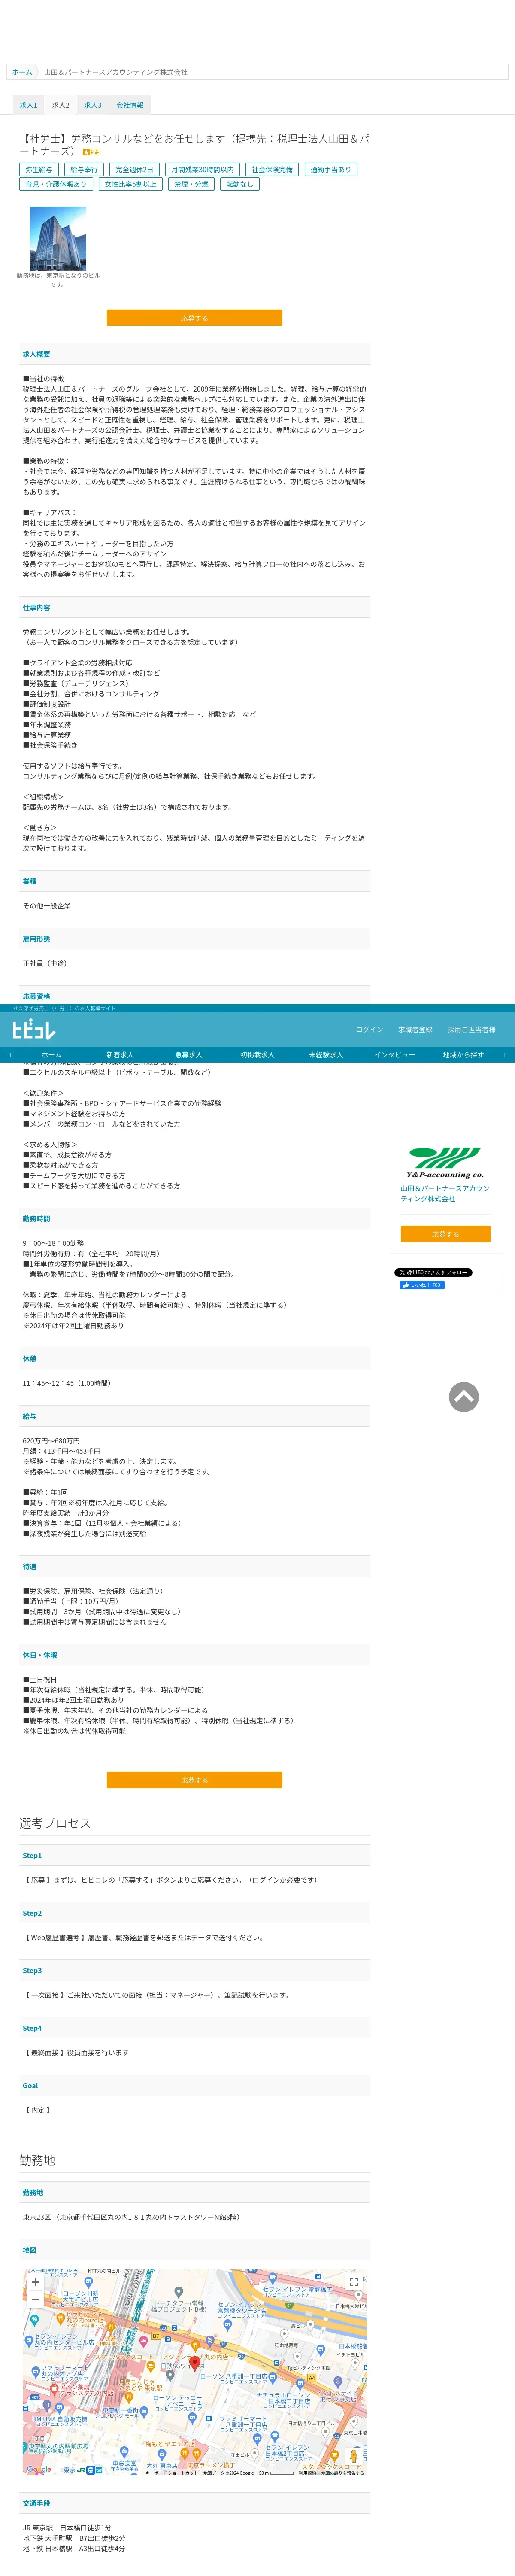Click the 社会保険完備 tag
The height and width of the screenshot is (2576, 515).
pos(272,170)
